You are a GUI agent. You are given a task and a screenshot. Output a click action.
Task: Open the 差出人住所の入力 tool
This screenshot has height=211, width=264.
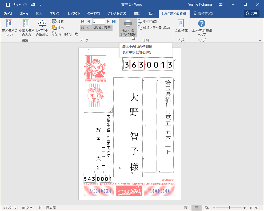coord(25,28)
